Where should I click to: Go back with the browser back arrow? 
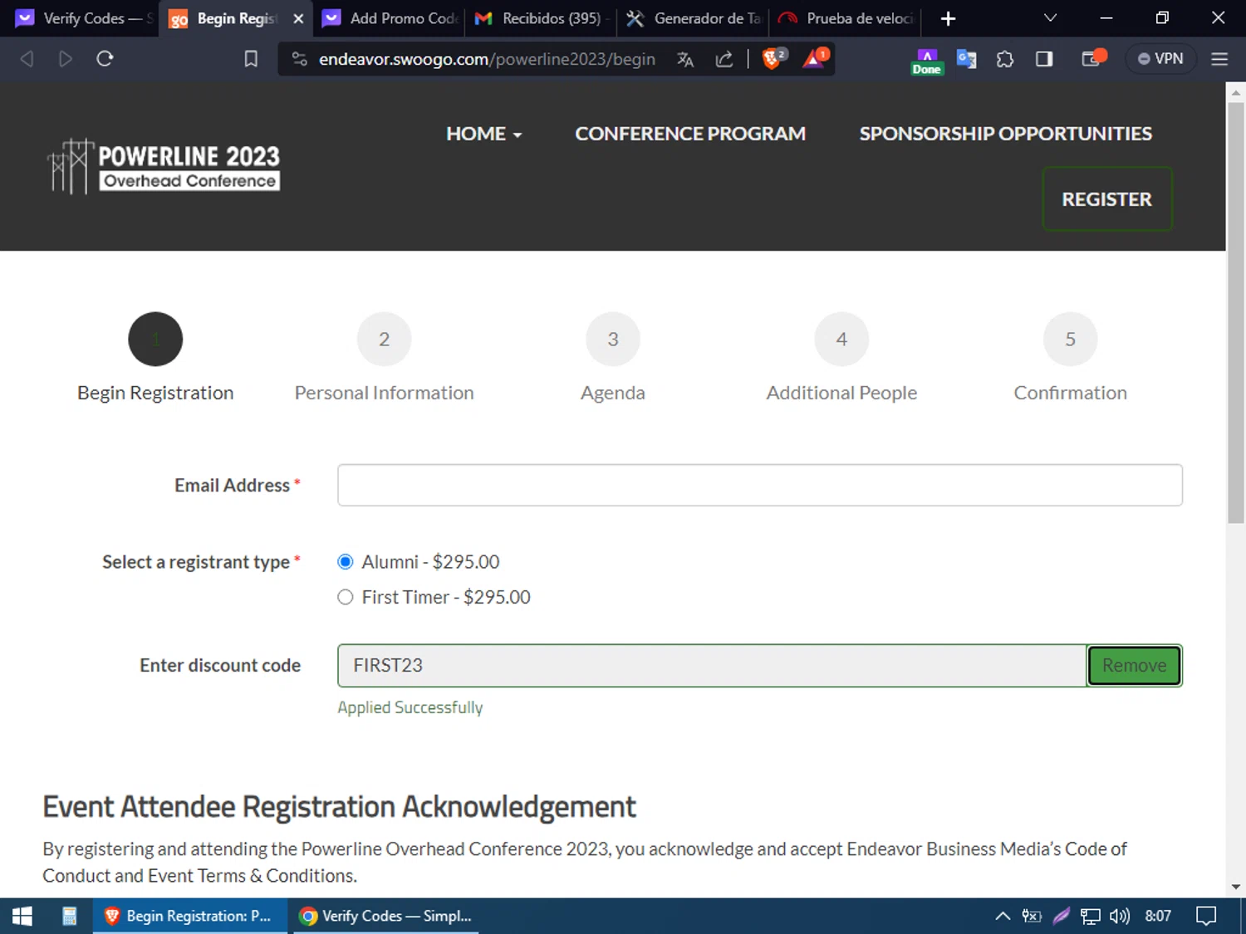point(27,59)
